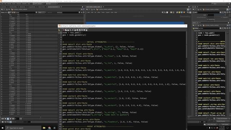231x130 pixels.
Task: Click the copy icon in editor toolbar
Action: coord(66,30)
